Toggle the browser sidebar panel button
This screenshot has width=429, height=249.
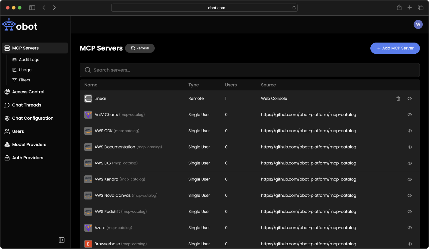(32, 8)
